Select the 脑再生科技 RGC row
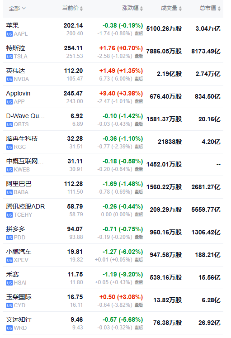This screenshot has height=338, width=231. coord(113,142)
